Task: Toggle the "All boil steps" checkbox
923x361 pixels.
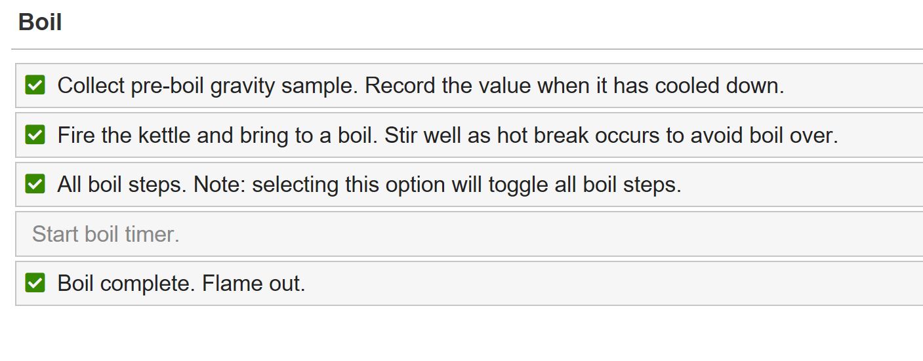Action: 35,184
